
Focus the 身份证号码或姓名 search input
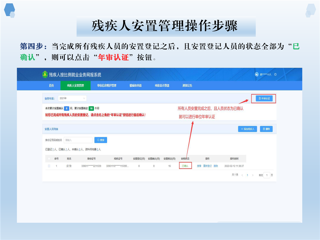tap(78, 140)
